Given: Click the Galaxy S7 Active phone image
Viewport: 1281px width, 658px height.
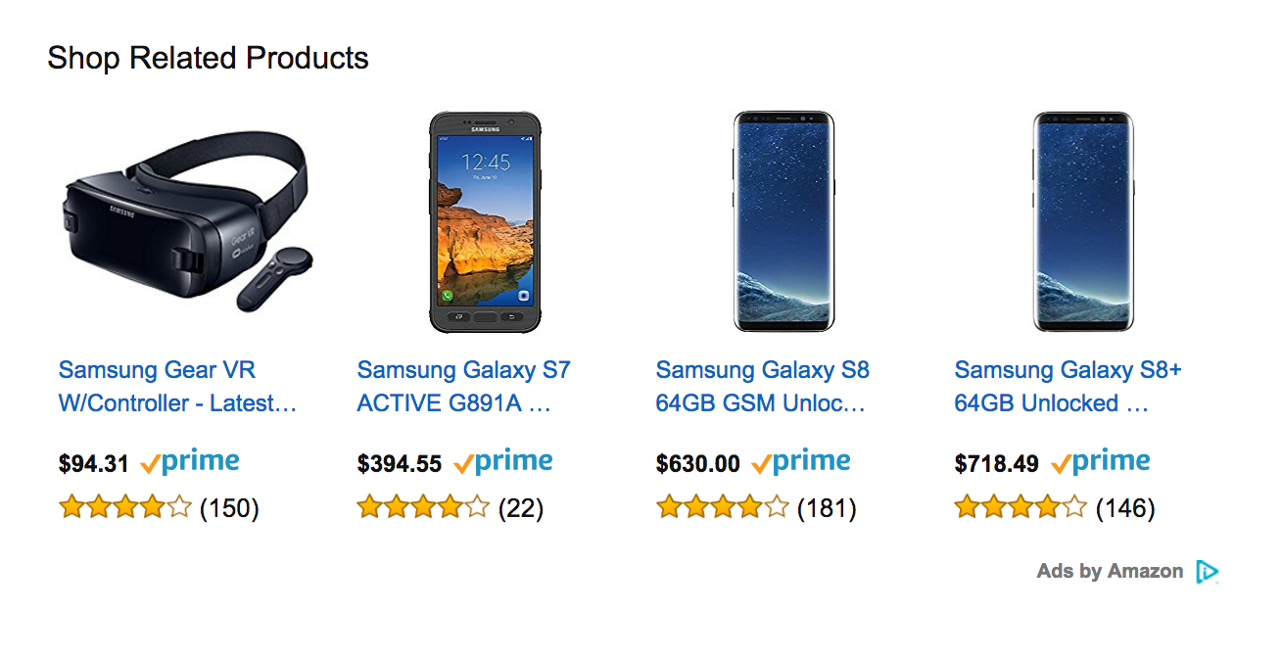Looking at the screenshot, I should [x=485, y=222].
